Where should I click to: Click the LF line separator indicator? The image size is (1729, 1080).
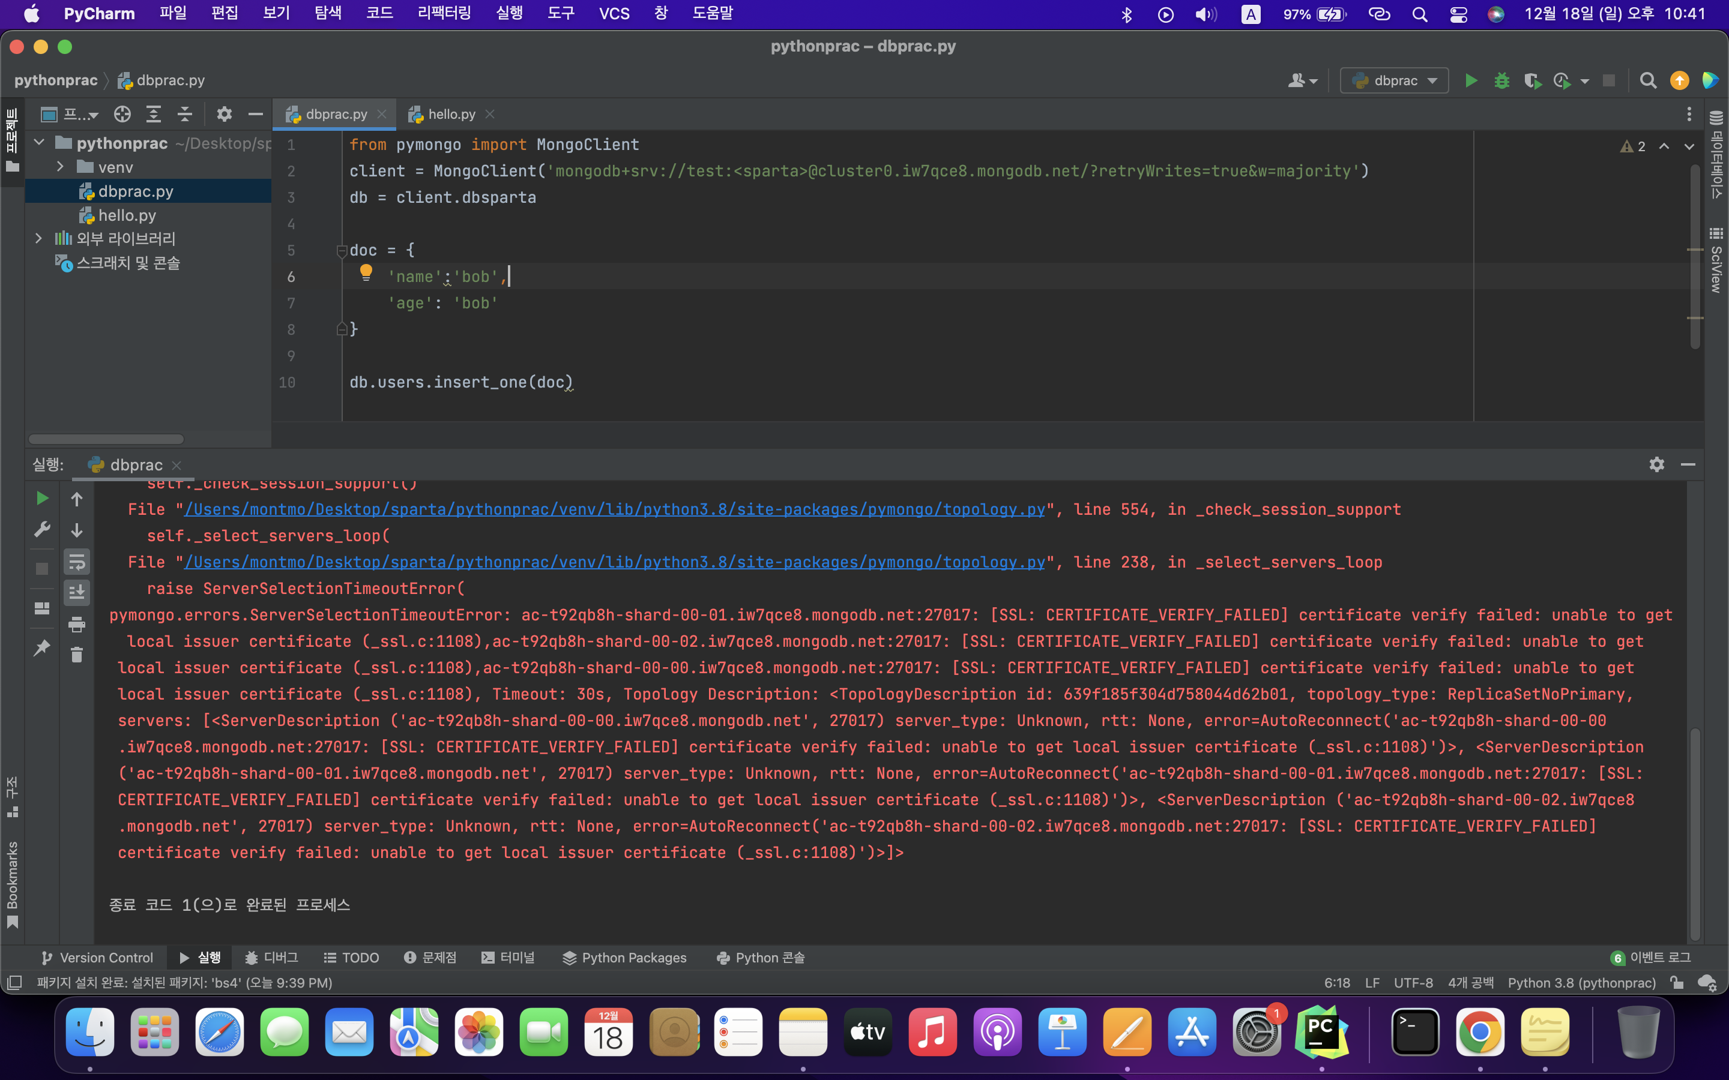pos(1372,982)
